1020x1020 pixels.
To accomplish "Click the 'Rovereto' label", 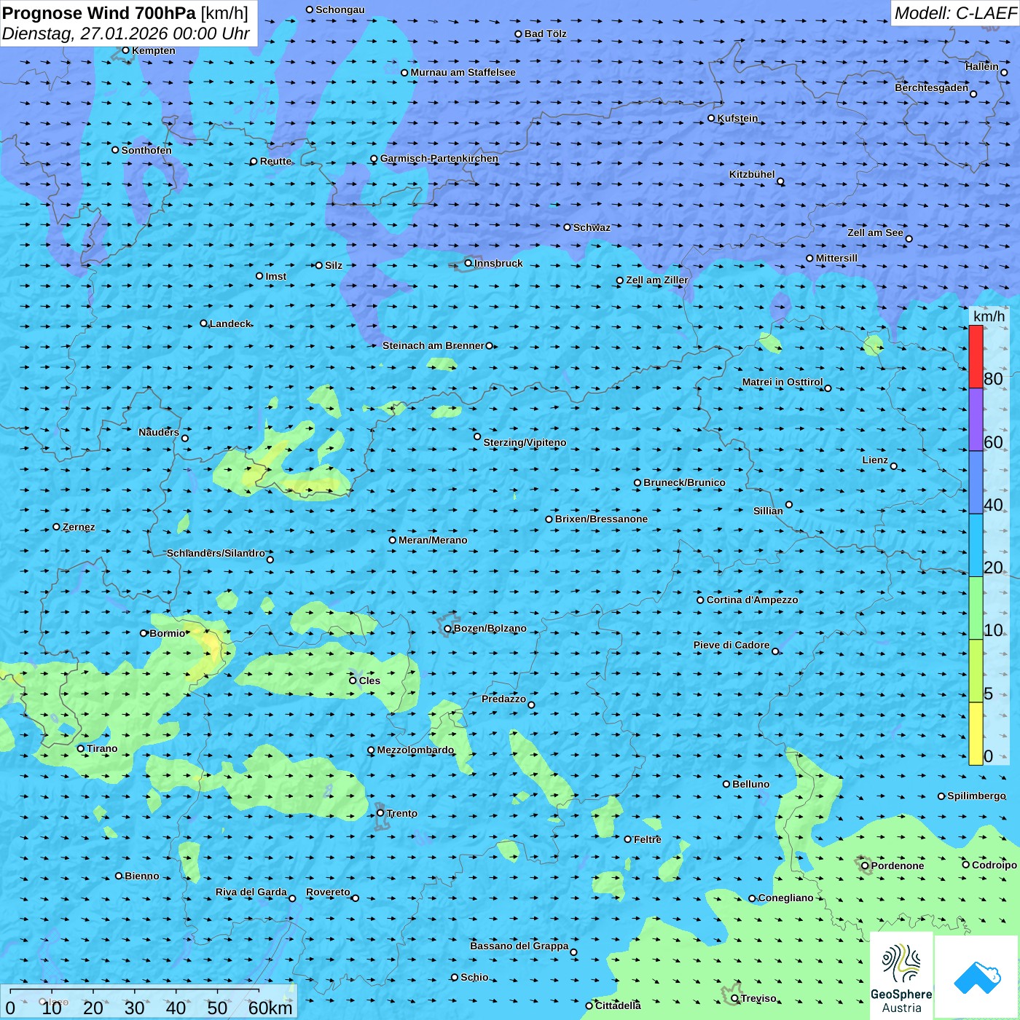I will [x=328, y=892].
